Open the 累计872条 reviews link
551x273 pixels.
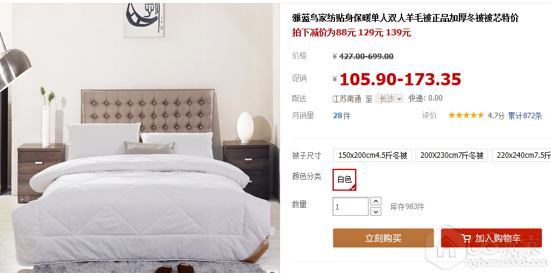525,116
